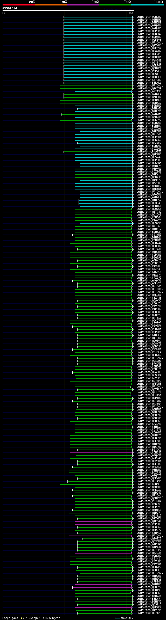Click the magenta bar for UniRef100_A8JD38
166x620 pixels.
tap(103, 553)
